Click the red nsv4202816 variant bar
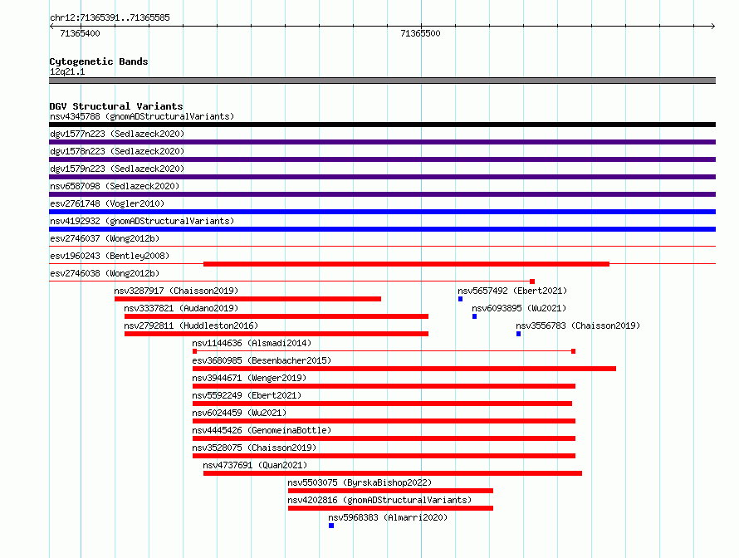The height and width of the screenshot is (558, 739). coord(391,508)
